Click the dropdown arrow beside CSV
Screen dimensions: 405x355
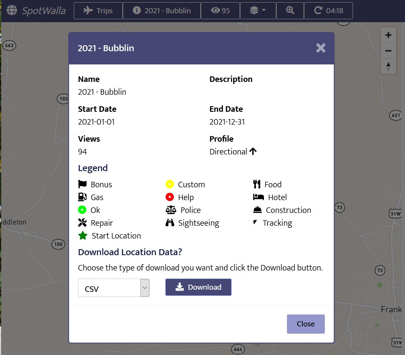pos(145,288)
